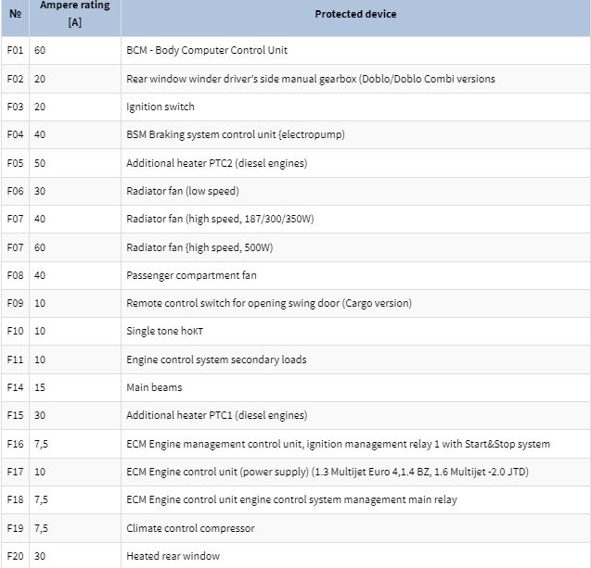The width and height of the screenshot is (591, 568).
Task: Click the 'Protected device' column header
Action: pyautogui.click(x=355, y=14)
